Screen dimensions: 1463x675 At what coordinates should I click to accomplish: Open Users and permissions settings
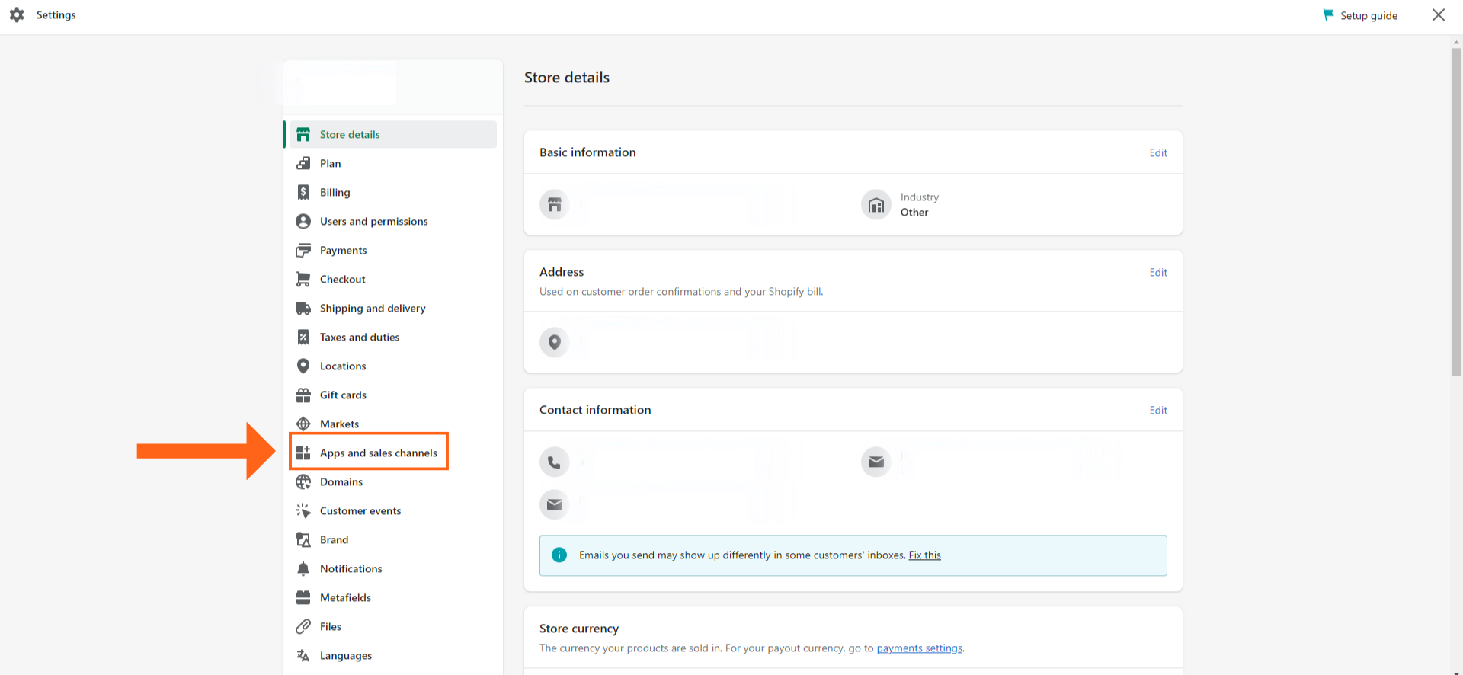(x=373, y=221)
